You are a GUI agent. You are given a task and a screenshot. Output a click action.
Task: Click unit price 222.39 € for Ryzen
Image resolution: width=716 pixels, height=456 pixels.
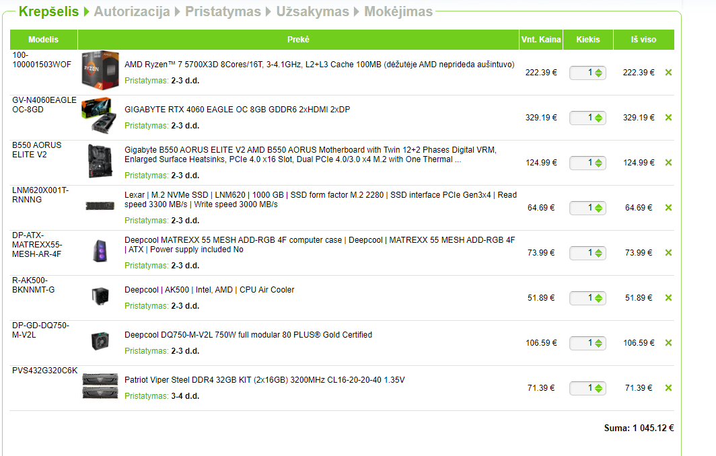541,73
